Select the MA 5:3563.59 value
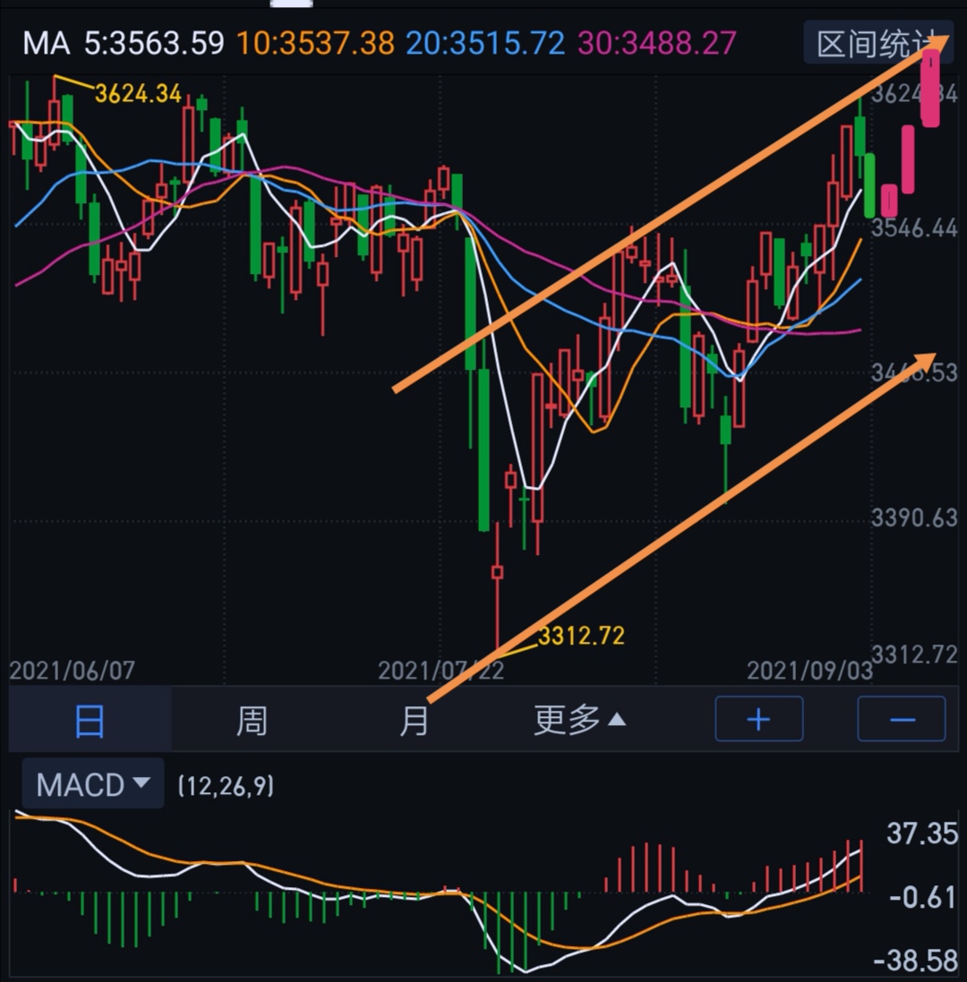 (154, 43)
